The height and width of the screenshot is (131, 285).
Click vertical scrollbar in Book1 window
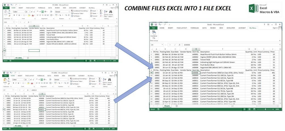[x=280, y=76]
